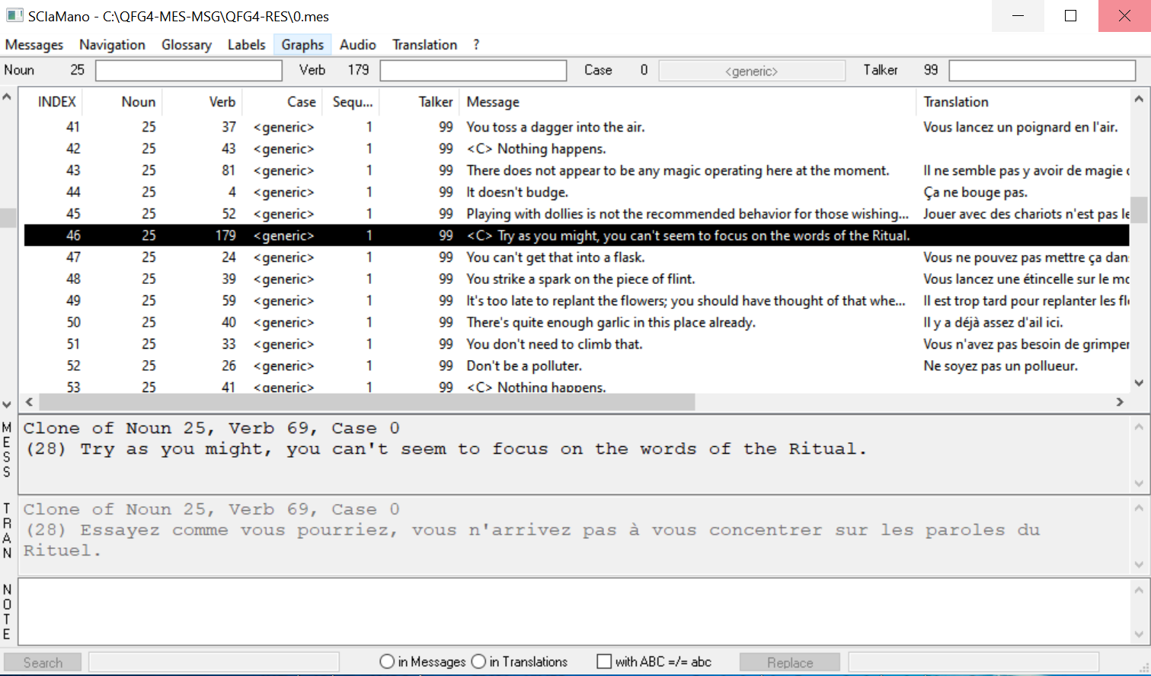The height and width of the screenshot is (676, 1151).
Task: Click the horizontal scroll right arrow
Action: [1120, 401]
